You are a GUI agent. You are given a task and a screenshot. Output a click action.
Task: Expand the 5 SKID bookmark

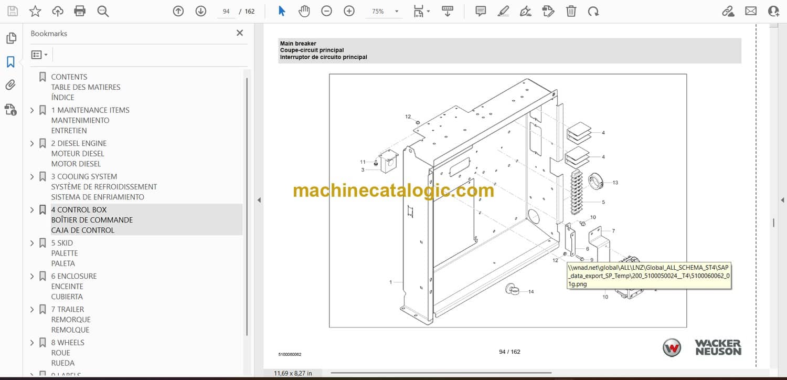[32, 243]
